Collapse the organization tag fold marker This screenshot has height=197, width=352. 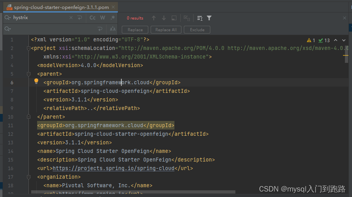click(x=28, y=177)
